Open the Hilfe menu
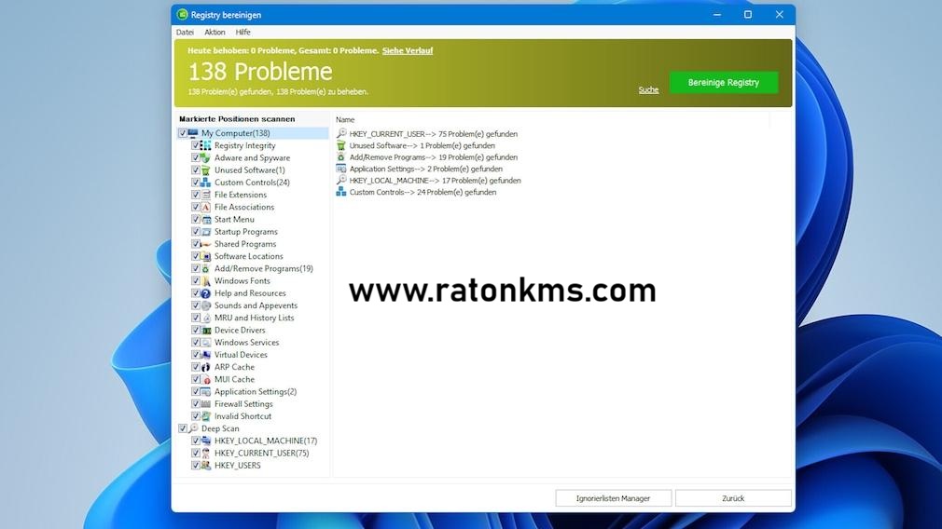 pos(242,32)
